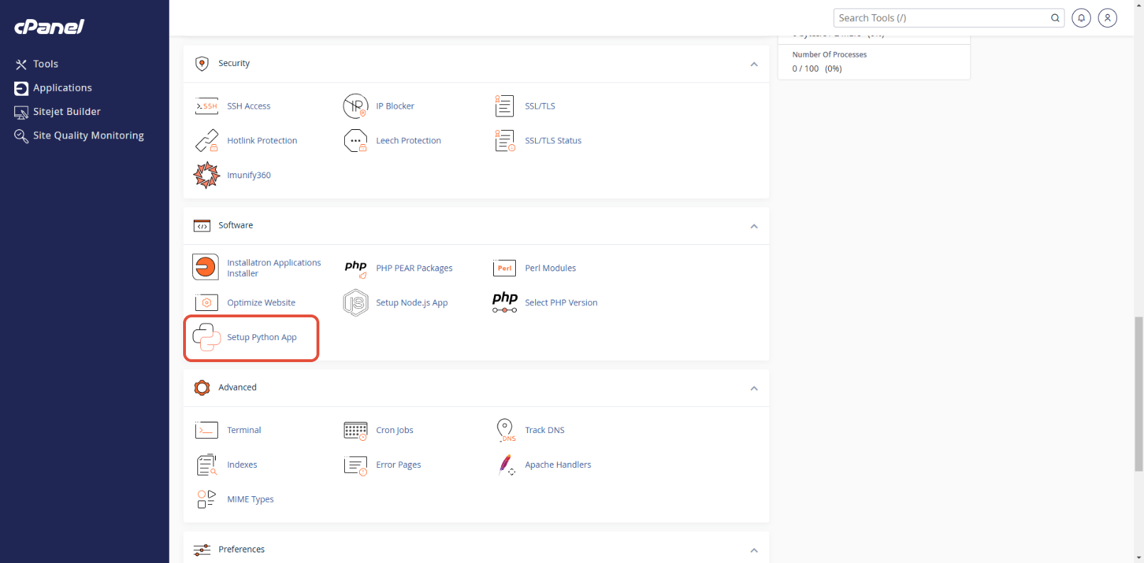Open the Perl Modules icon
1144x563 pixels.
[505, 268]
